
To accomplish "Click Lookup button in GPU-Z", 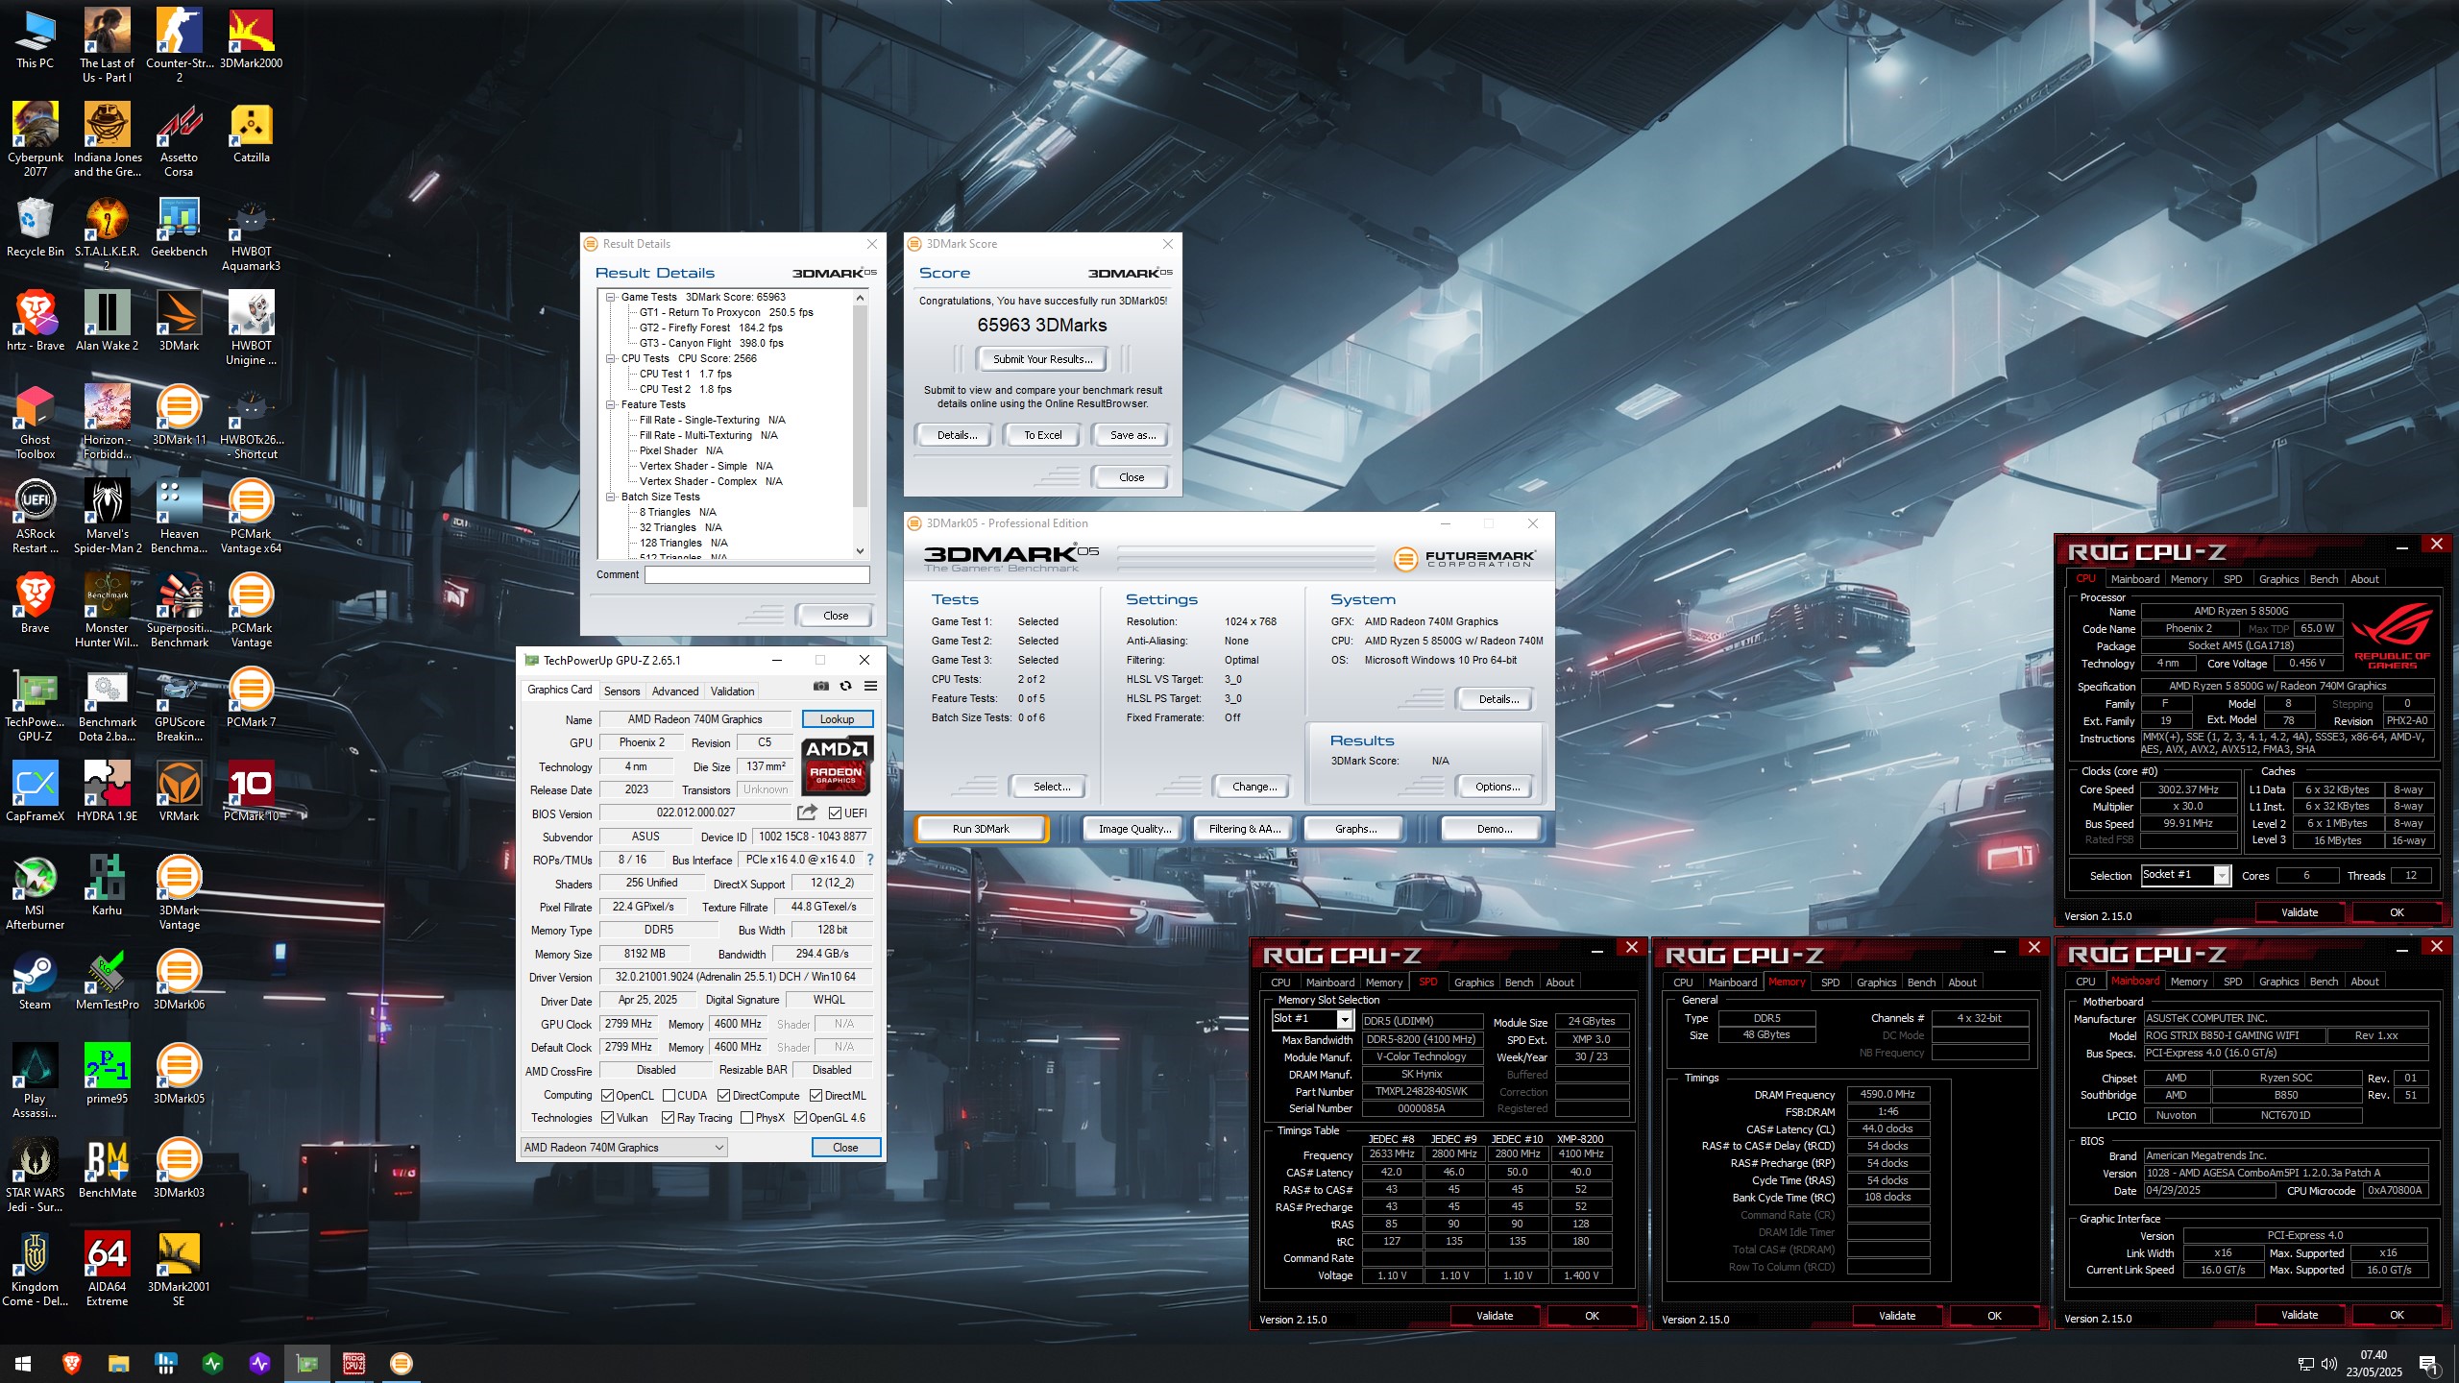I will pyautogui.click(x=837, y=719).
